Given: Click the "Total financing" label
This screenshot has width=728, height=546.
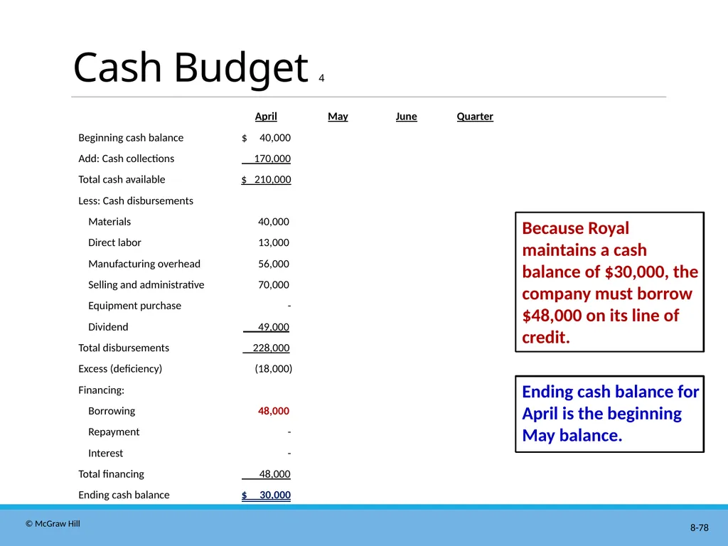Looking at the screenshot, I should coord(111,474).
